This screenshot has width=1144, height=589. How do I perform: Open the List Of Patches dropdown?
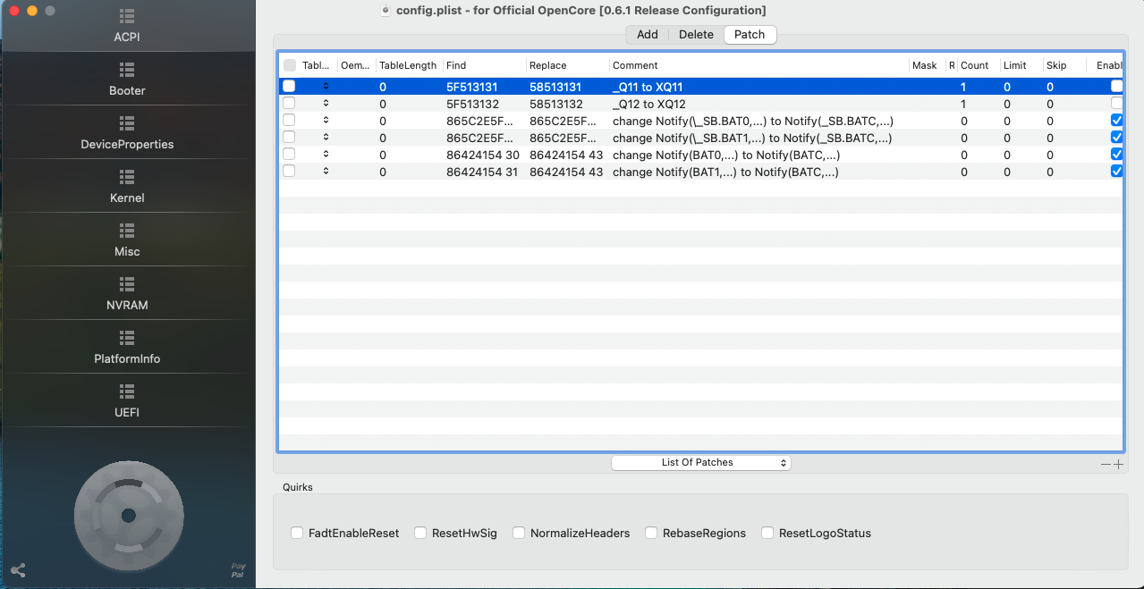click(700, 463)
